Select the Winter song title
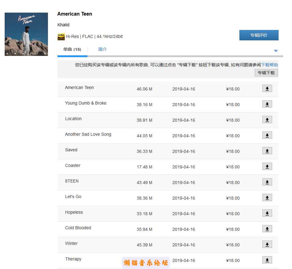292x269 pixels. pos(71,244)
